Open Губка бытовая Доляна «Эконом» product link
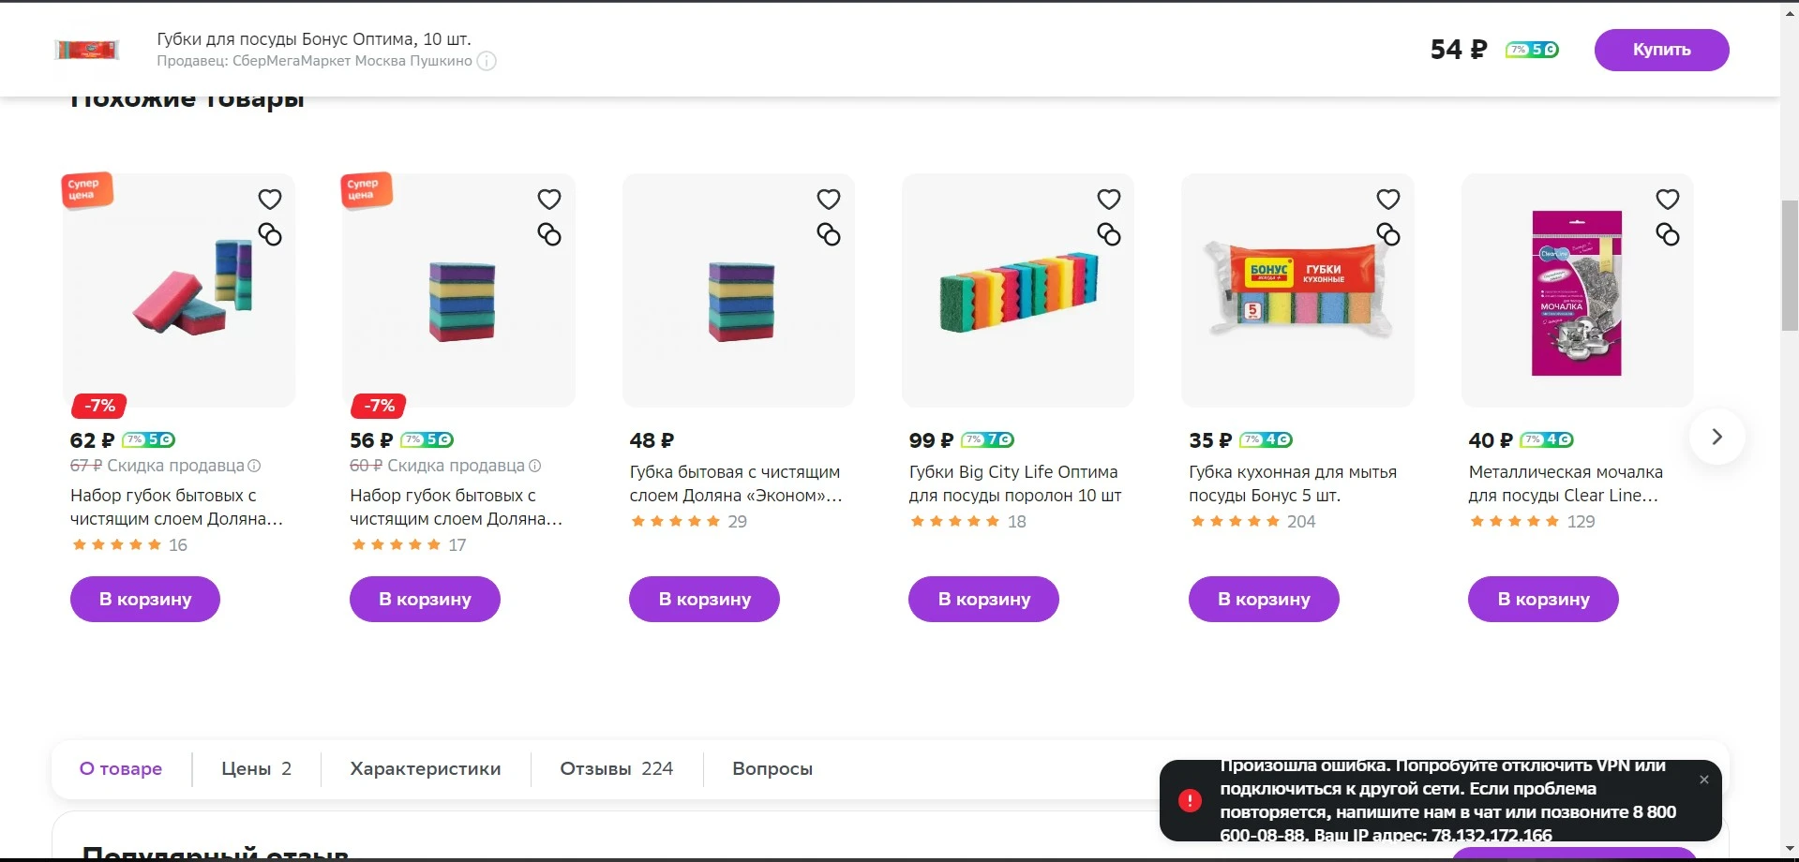 coord(736,483)
